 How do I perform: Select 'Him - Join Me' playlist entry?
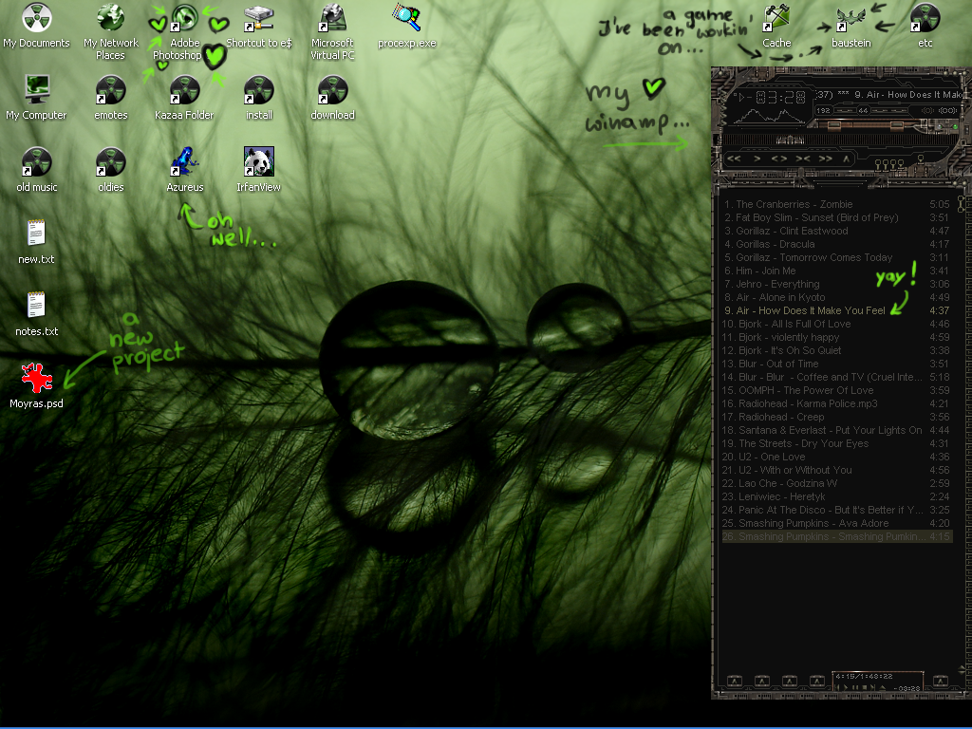click(x=837, y=271)
